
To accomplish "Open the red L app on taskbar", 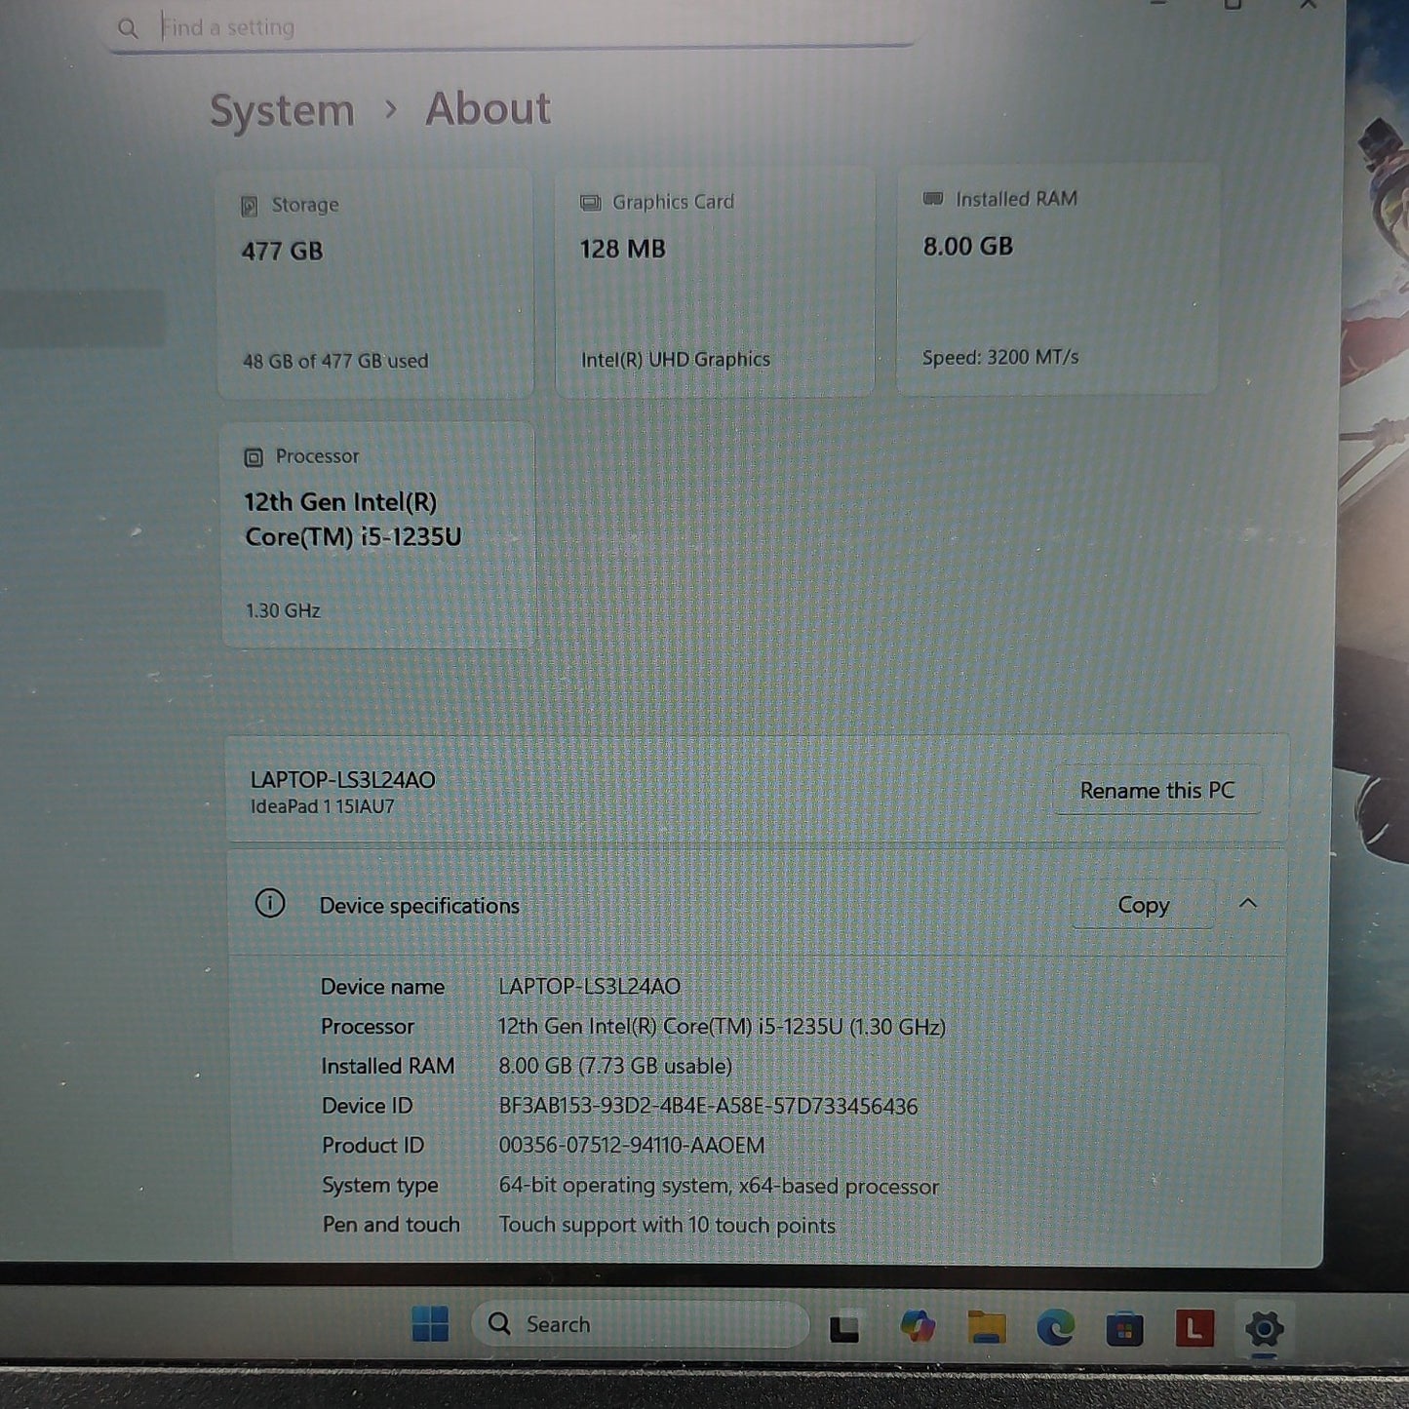I will click(1194, 1328).
